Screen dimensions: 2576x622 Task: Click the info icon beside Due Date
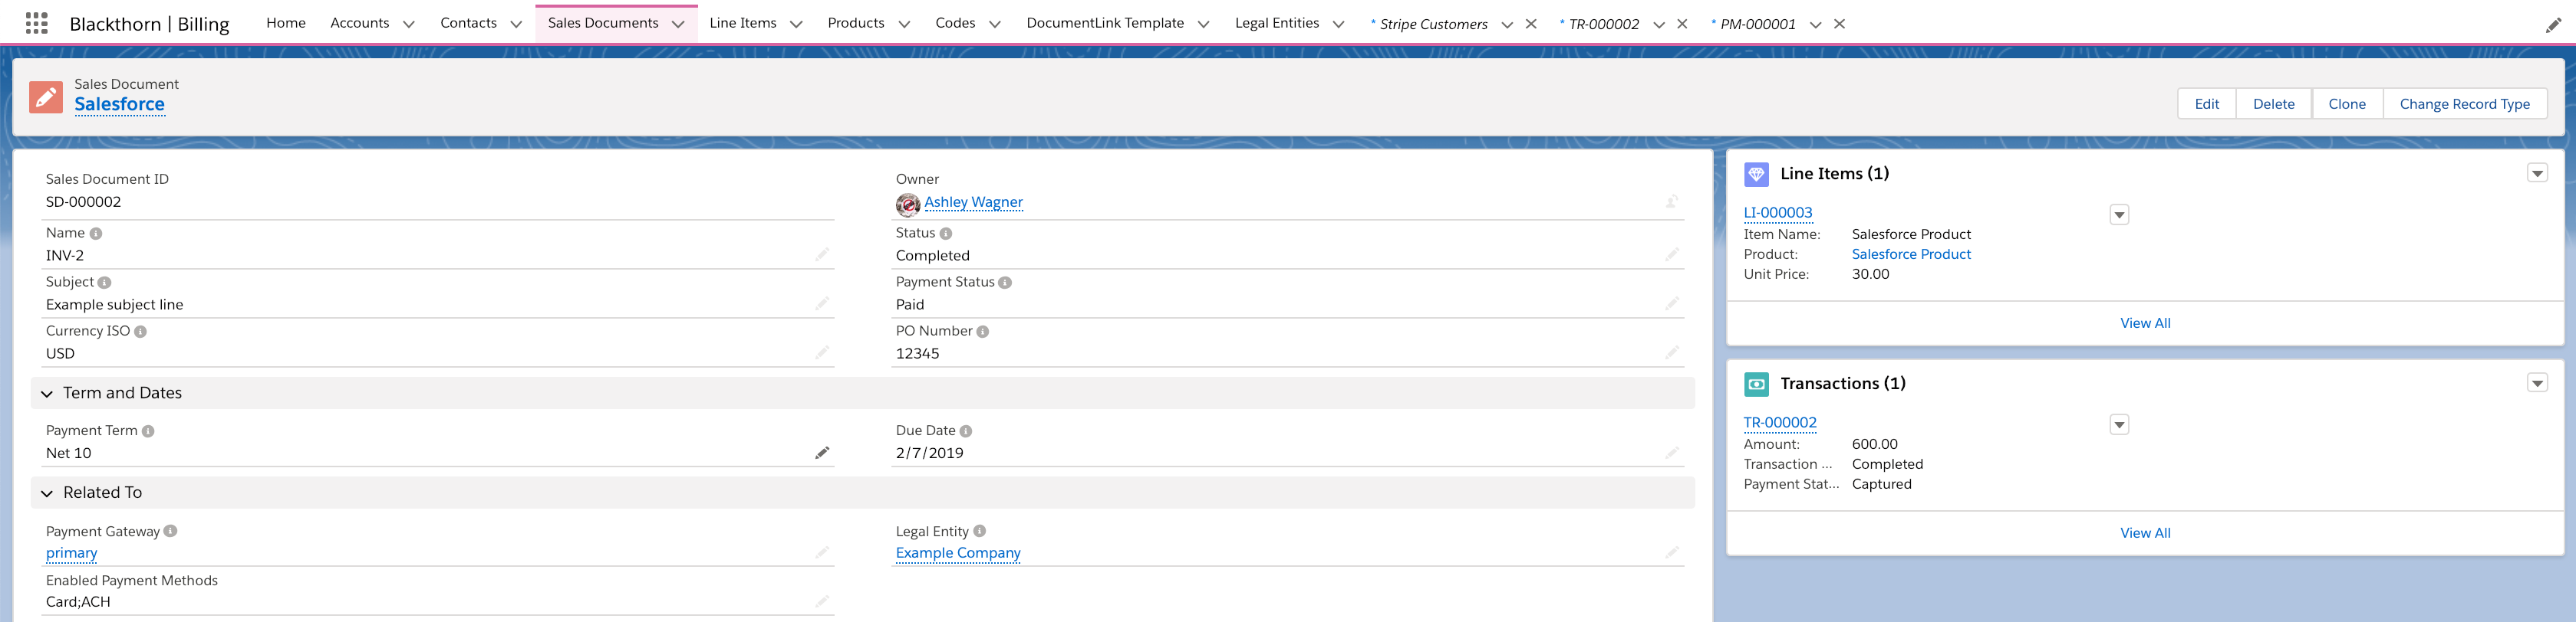pos(966,431)
